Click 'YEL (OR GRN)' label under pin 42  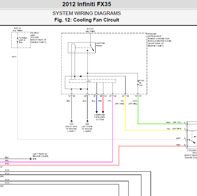pos(120,102)
